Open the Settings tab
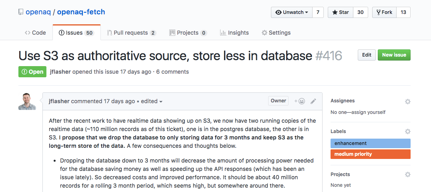Screen dimensions: 431x192 [x=276, y=33]
